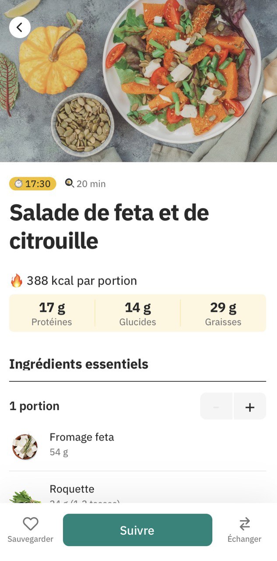Select the Fromage feta ingredient row

138,445
